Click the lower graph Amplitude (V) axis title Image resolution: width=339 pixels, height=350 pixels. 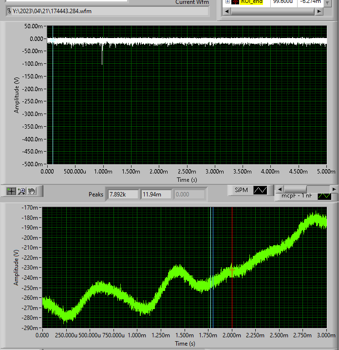pos(16,268)
